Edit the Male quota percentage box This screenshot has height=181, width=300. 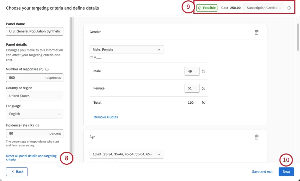point(192,71)
